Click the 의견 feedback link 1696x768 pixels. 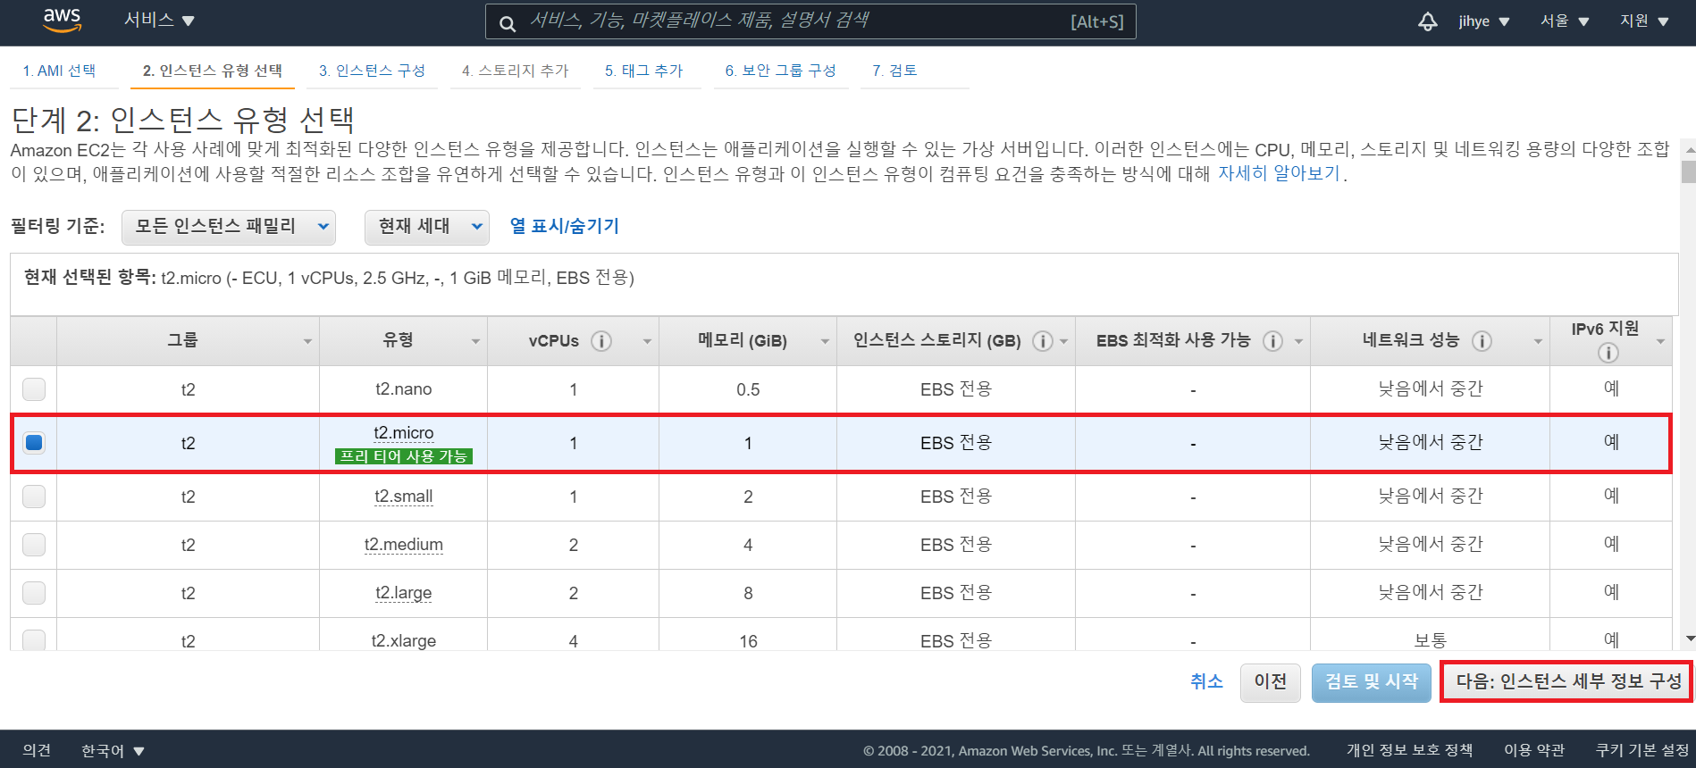[37, 750]
